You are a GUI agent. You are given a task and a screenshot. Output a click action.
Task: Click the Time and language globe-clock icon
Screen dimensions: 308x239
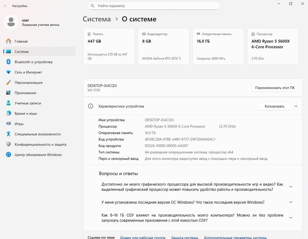9,113
